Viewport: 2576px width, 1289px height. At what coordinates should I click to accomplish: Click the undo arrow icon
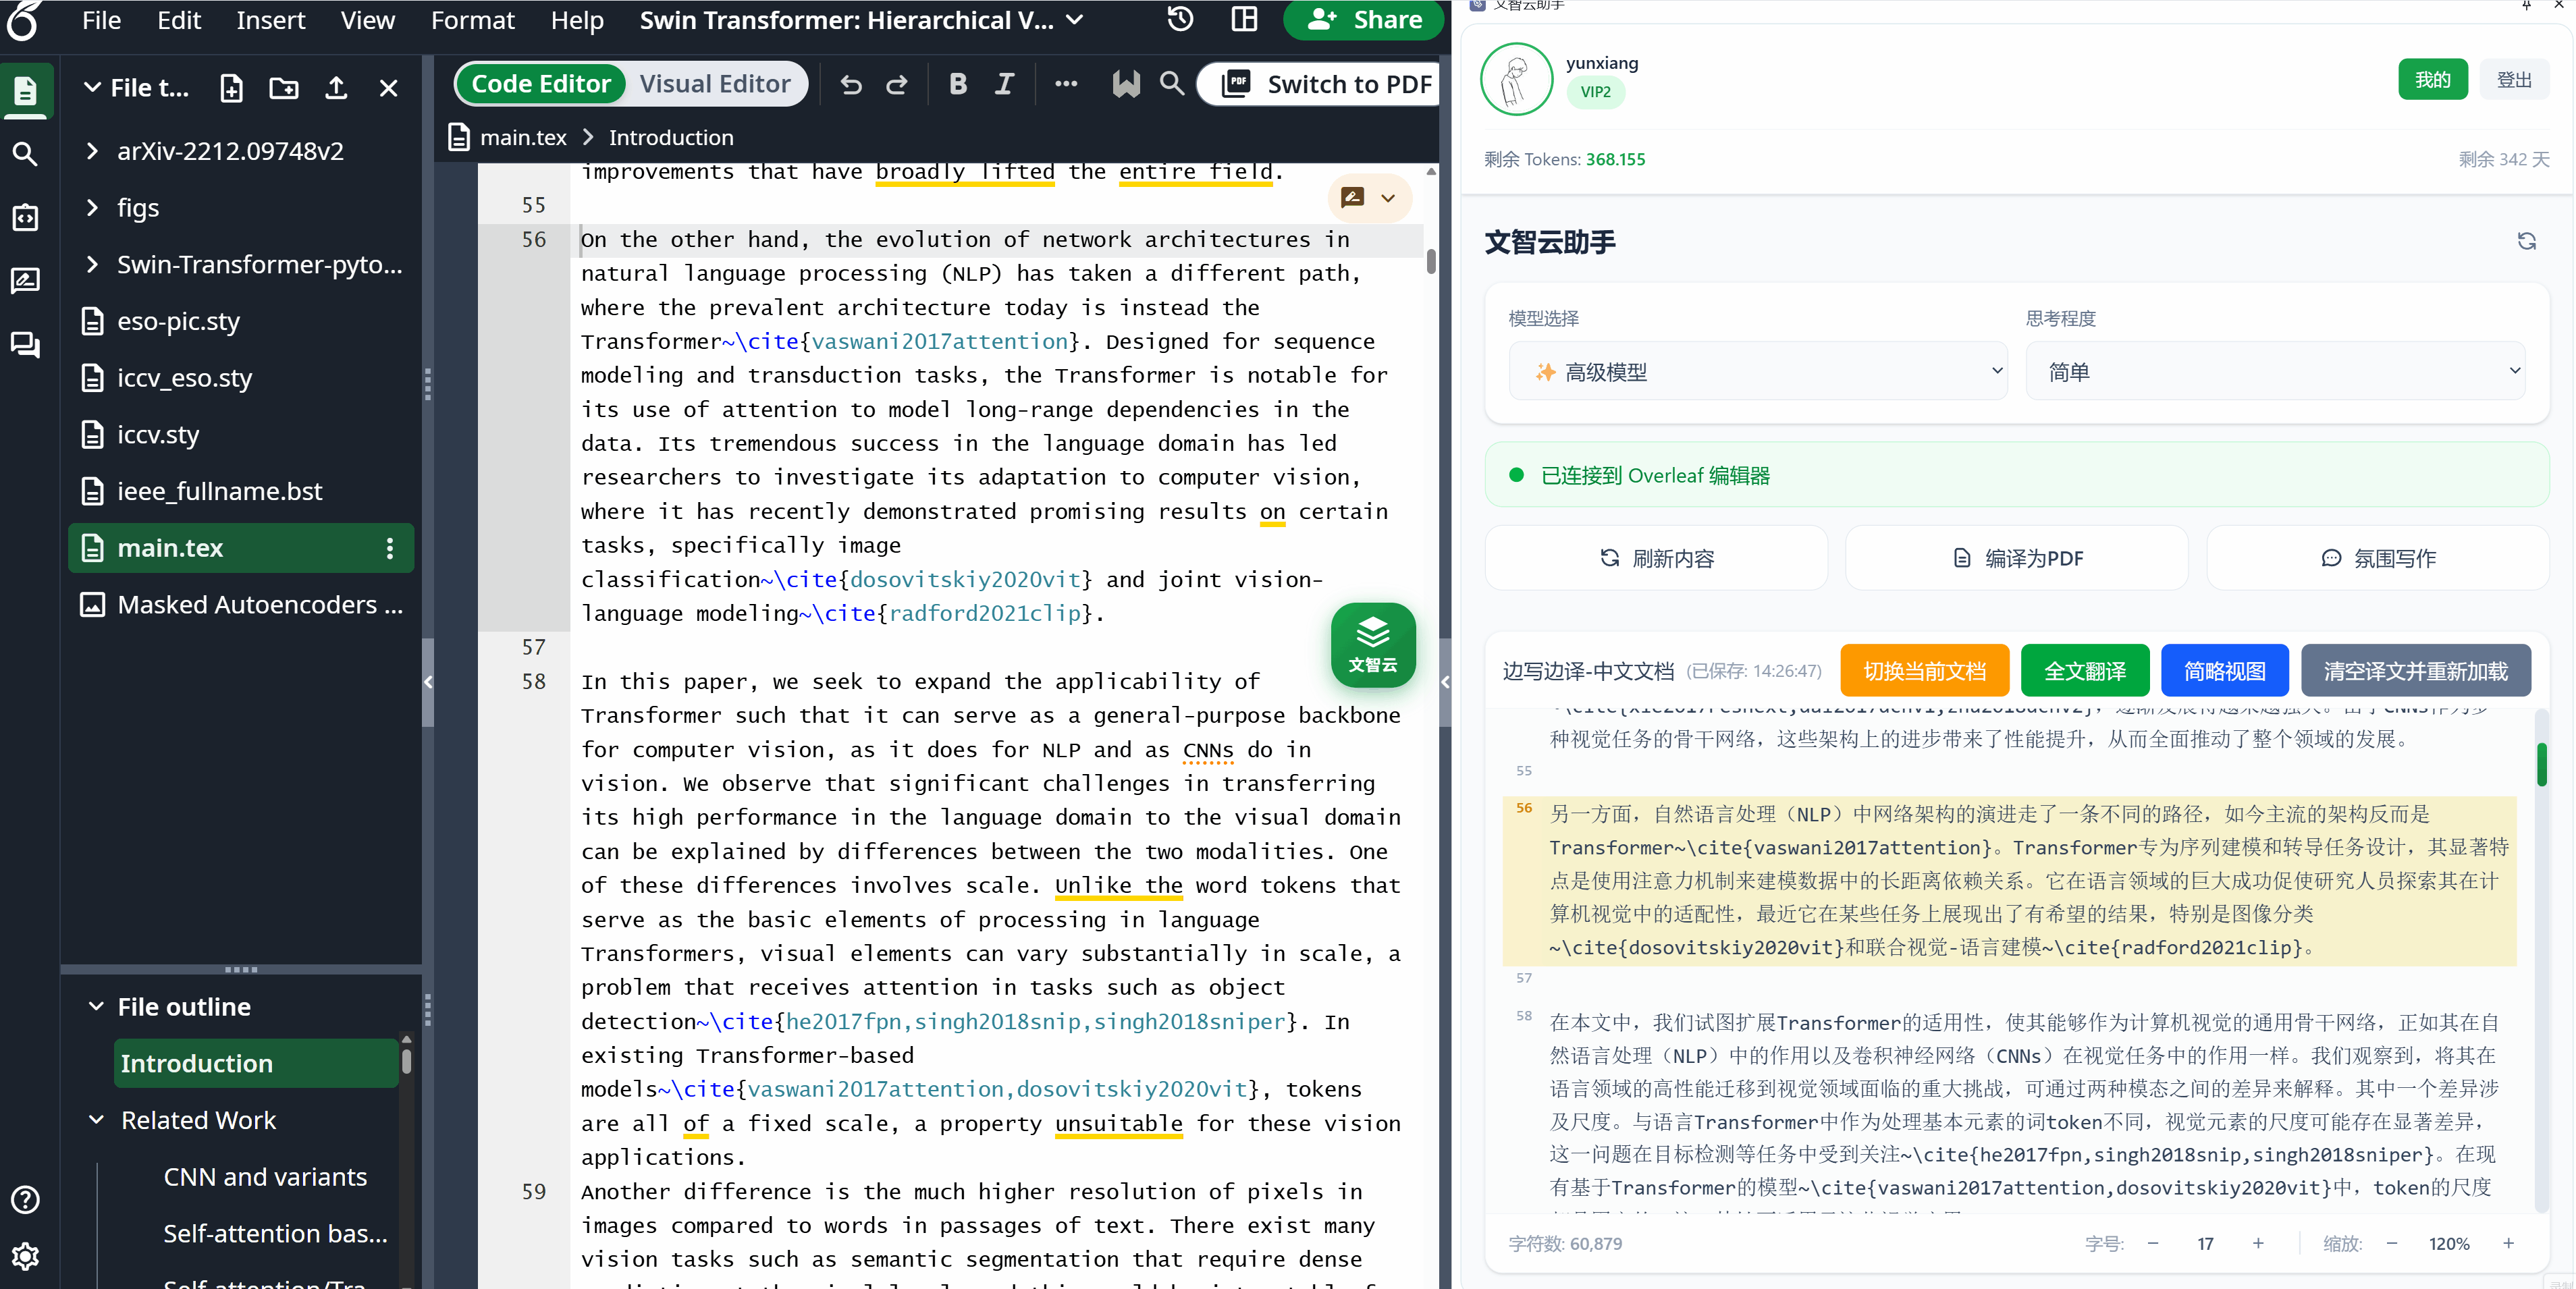tap(851, 85)
